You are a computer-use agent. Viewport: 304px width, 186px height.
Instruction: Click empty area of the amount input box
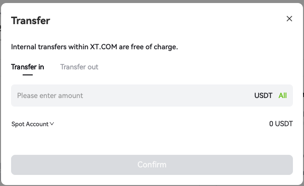point(167,96)
